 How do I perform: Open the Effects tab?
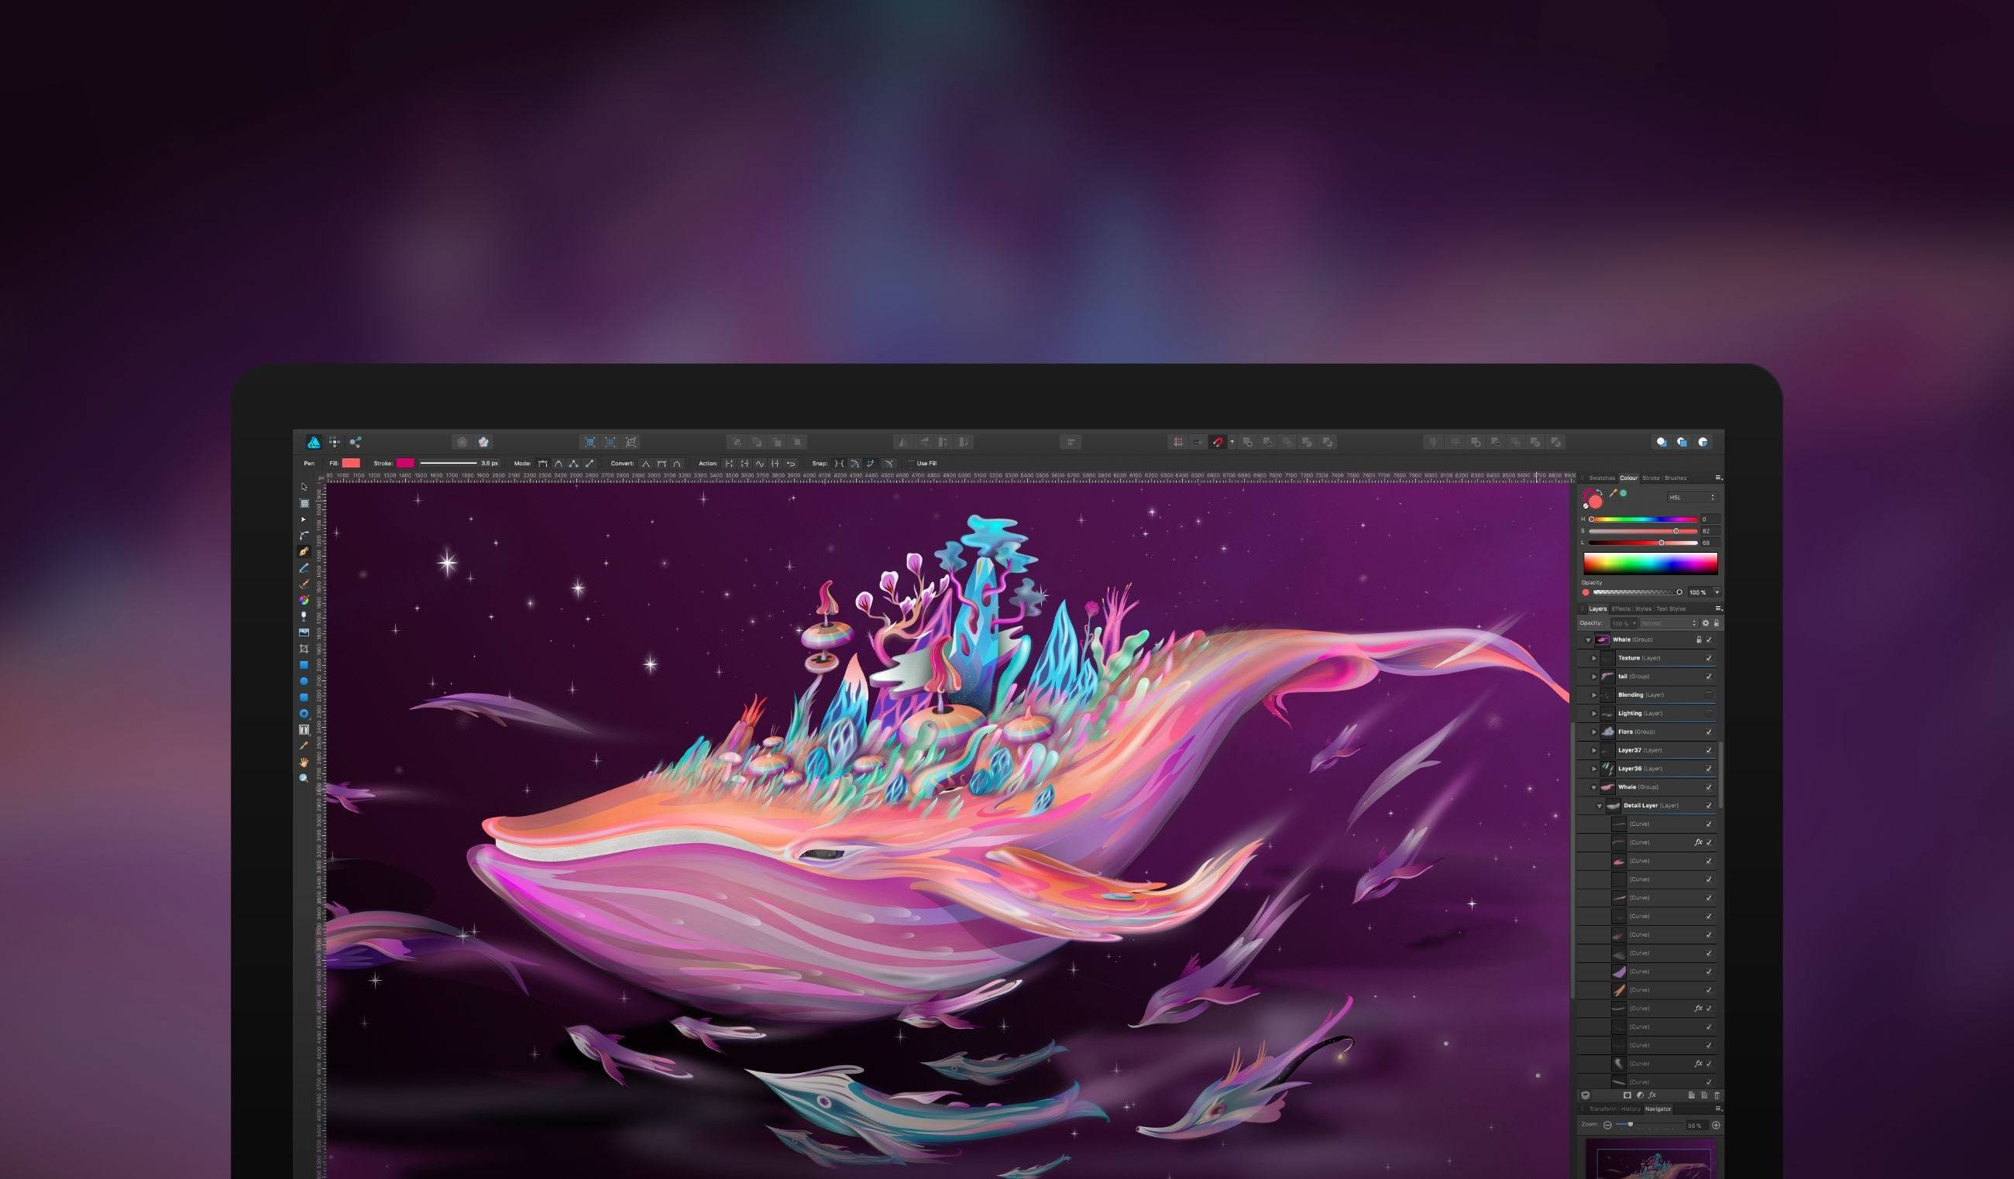pos(1620,609)
